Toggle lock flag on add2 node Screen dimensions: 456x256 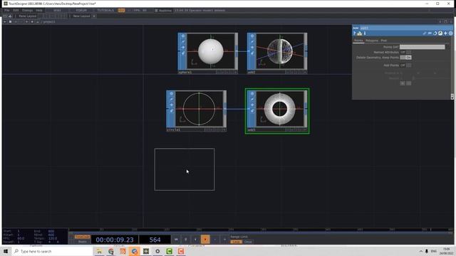(252, 48)
